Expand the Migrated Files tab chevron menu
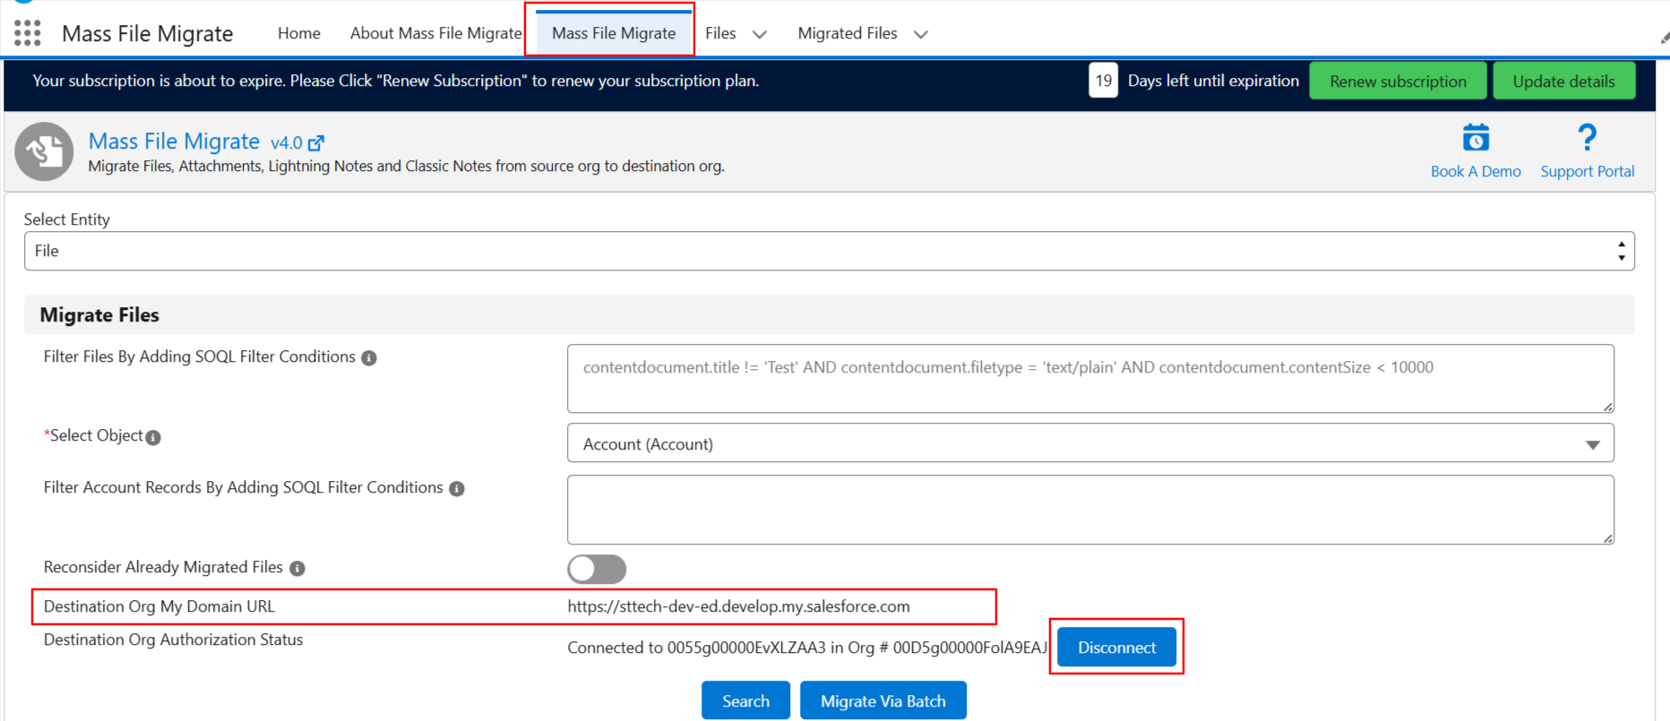Image resolution: width=1670 pixels, height=721 pixels. click(921, 34)
